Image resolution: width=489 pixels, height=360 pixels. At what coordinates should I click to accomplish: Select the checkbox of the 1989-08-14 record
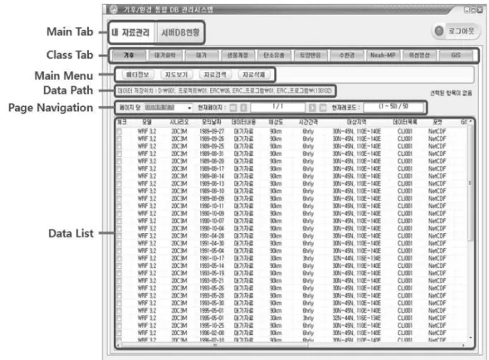point(119,177)
